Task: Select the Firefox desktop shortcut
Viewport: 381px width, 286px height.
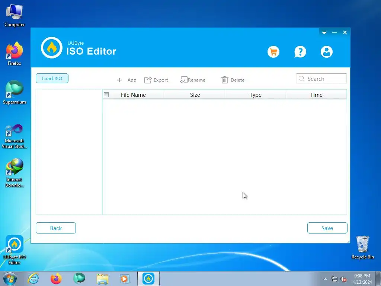Action: [x=15, y=54]
